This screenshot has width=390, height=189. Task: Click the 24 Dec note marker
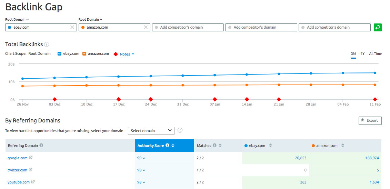coord(150,99)
